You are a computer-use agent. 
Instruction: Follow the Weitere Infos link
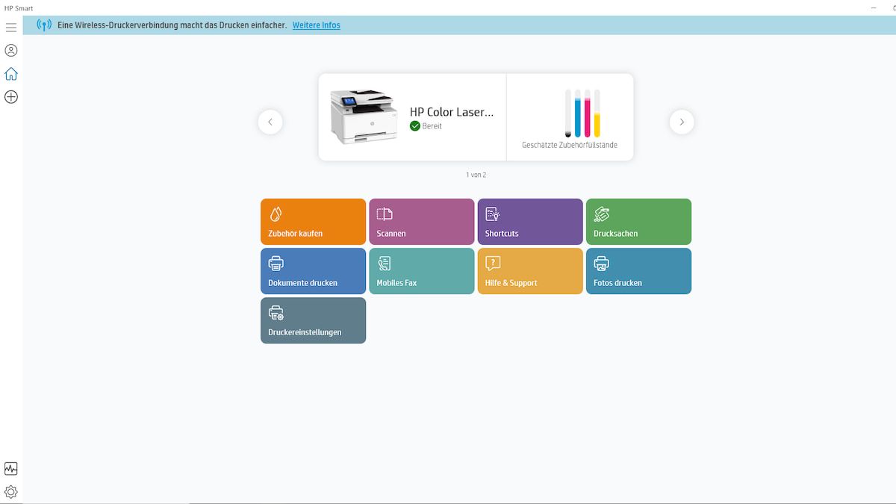(316, 25)
